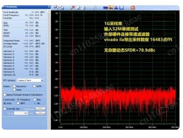Click the red X marker-delete tool icon
Screen dimensions: 183x138
[x=73, y=8]
